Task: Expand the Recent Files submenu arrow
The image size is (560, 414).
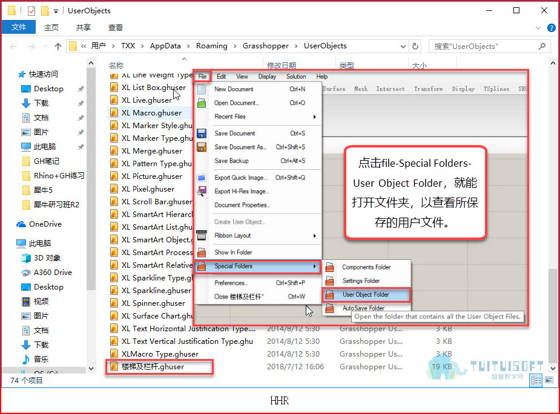Action: tap(315, 117)
